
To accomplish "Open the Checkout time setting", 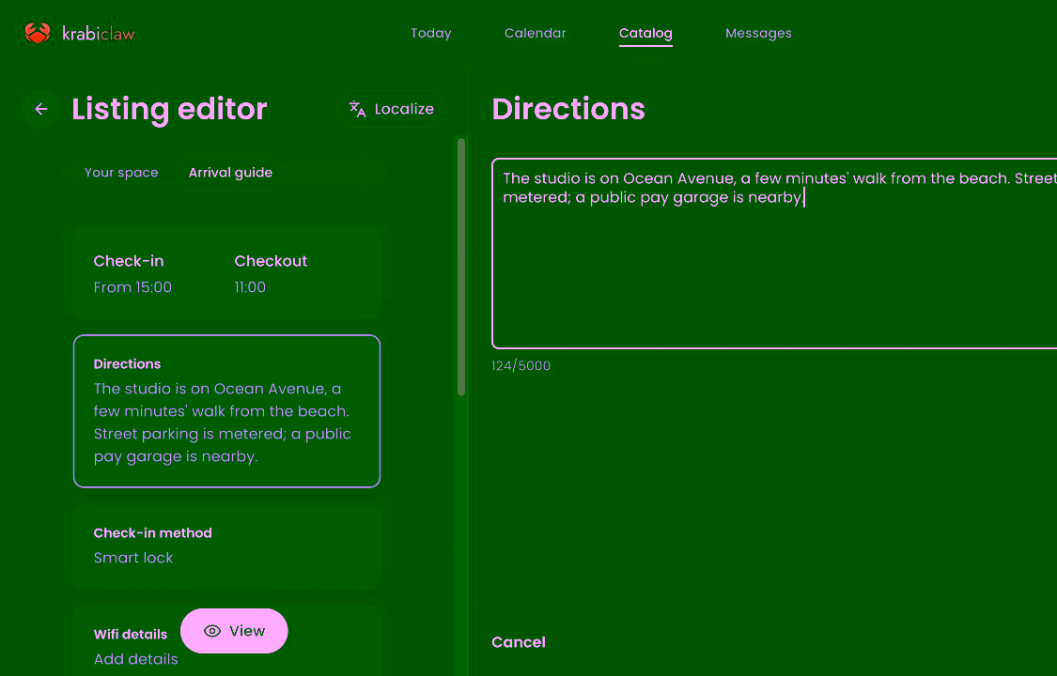I will pos(271,273).
